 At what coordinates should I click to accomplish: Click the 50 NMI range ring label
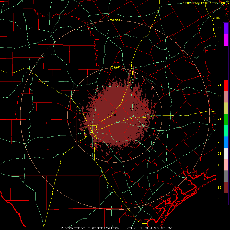click(x=115, y=67)
